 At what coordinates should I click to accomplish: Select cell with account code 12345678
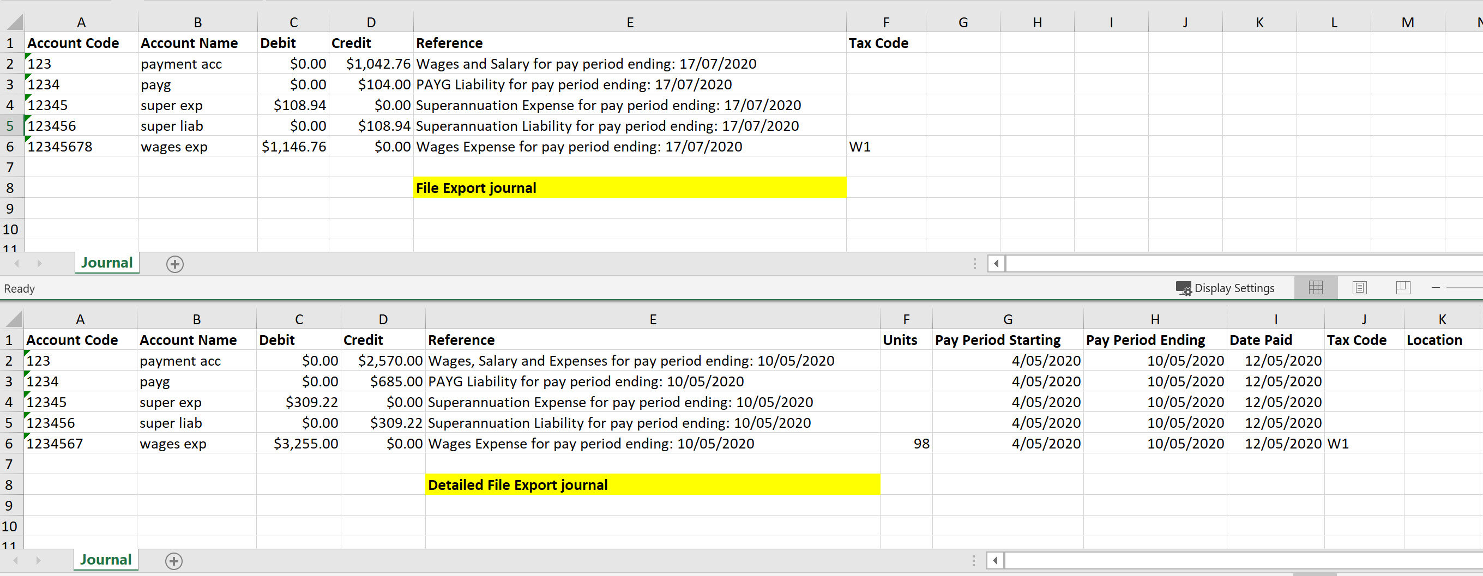tap(81, 146)
